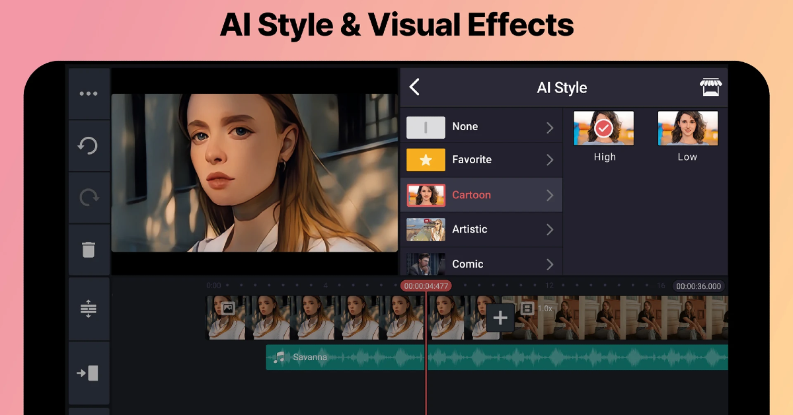Viewport: 793px width, 415px height.
Task: Expand the Favorite category chevron
Action: coord(549,160)
